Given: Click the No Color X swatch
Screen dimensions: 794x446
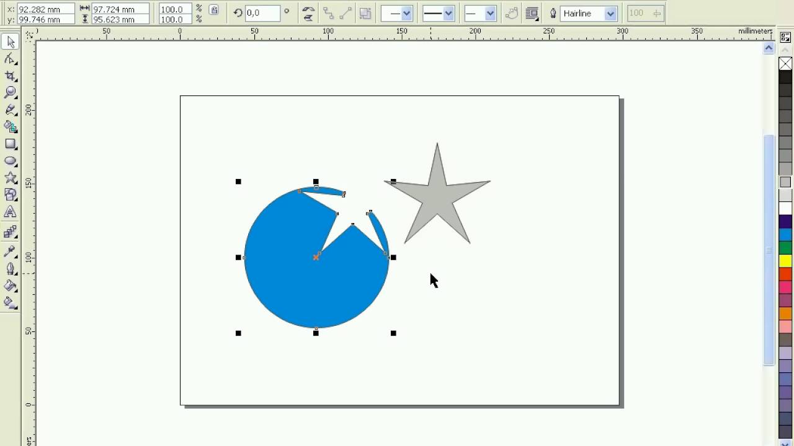Looking at the screenshot, I should [785, 64].
